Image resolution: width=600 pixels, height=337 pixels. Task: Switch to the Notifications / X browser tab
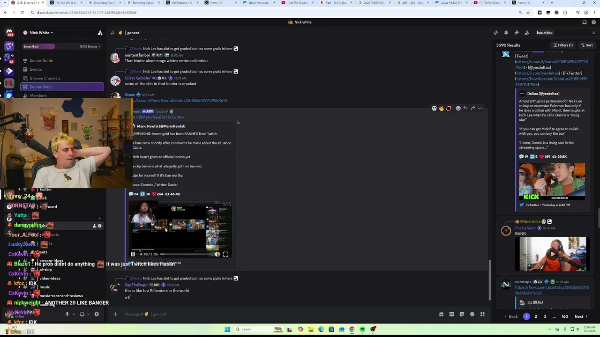181,3
